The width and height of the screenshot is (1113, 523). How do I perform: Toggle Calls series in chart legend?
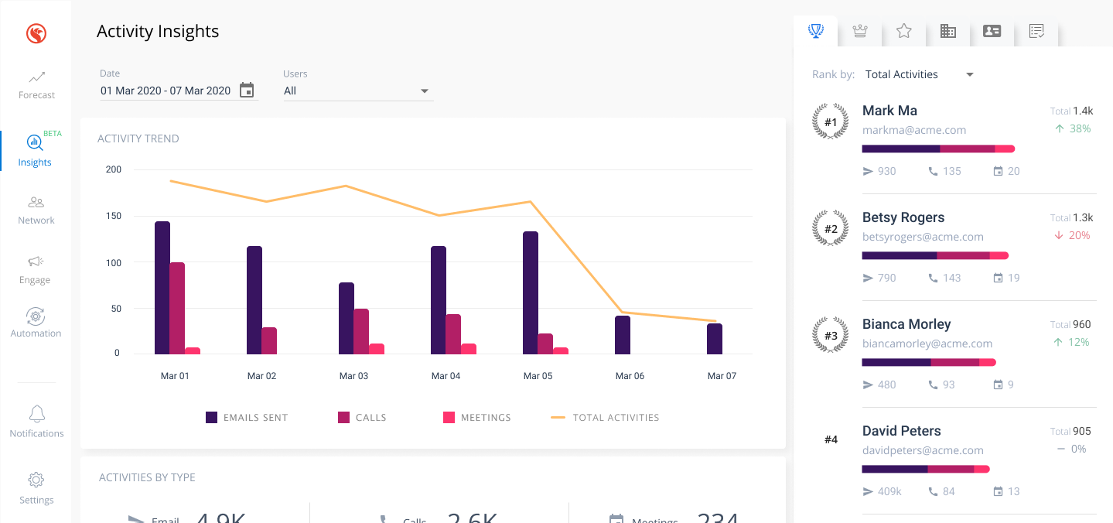pos(362,418)
